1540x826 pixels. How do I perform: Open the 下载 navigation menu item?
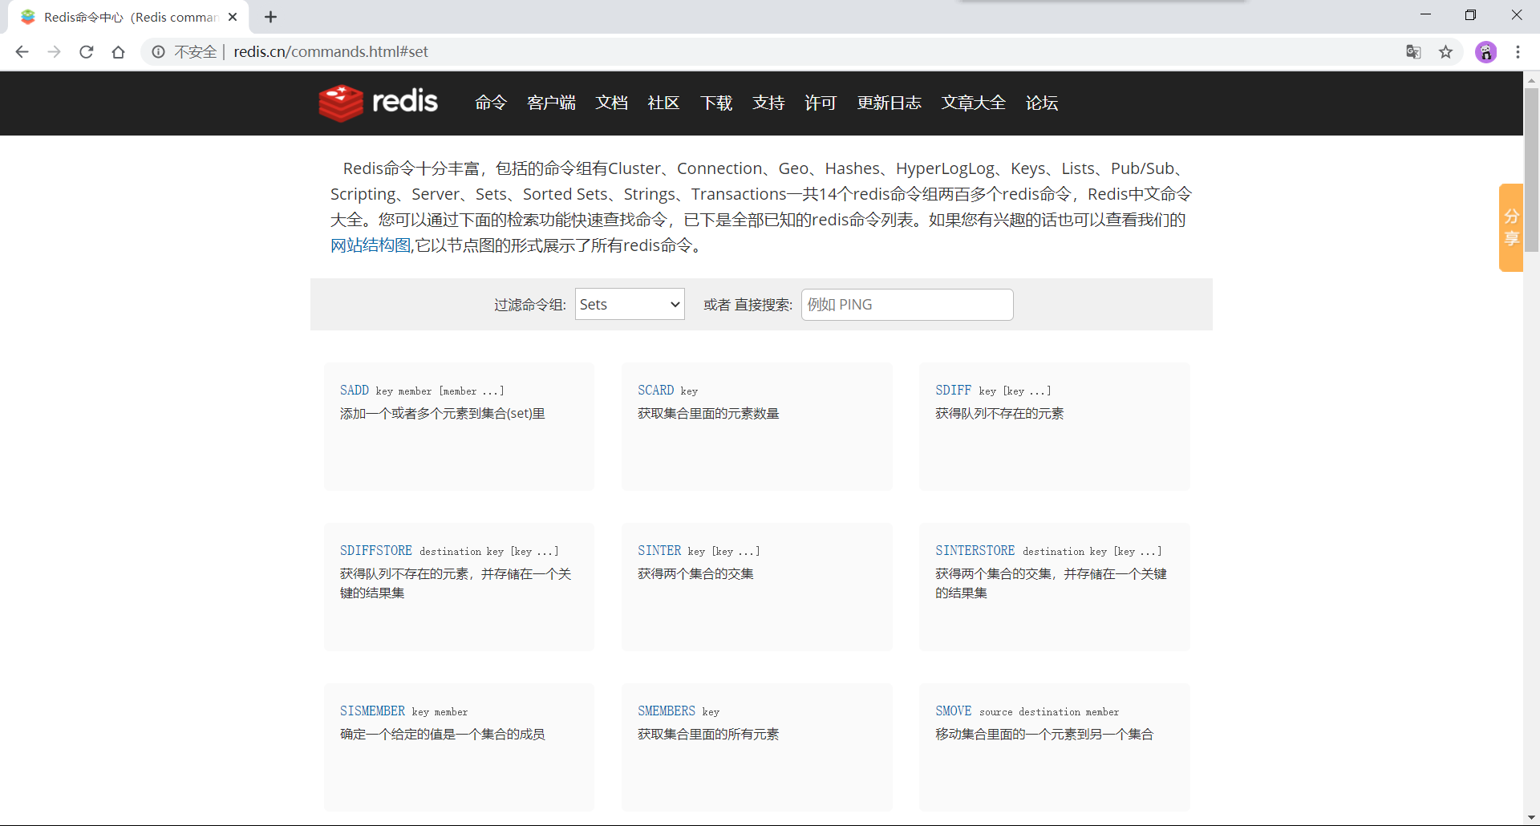click(x=716, y=103)
